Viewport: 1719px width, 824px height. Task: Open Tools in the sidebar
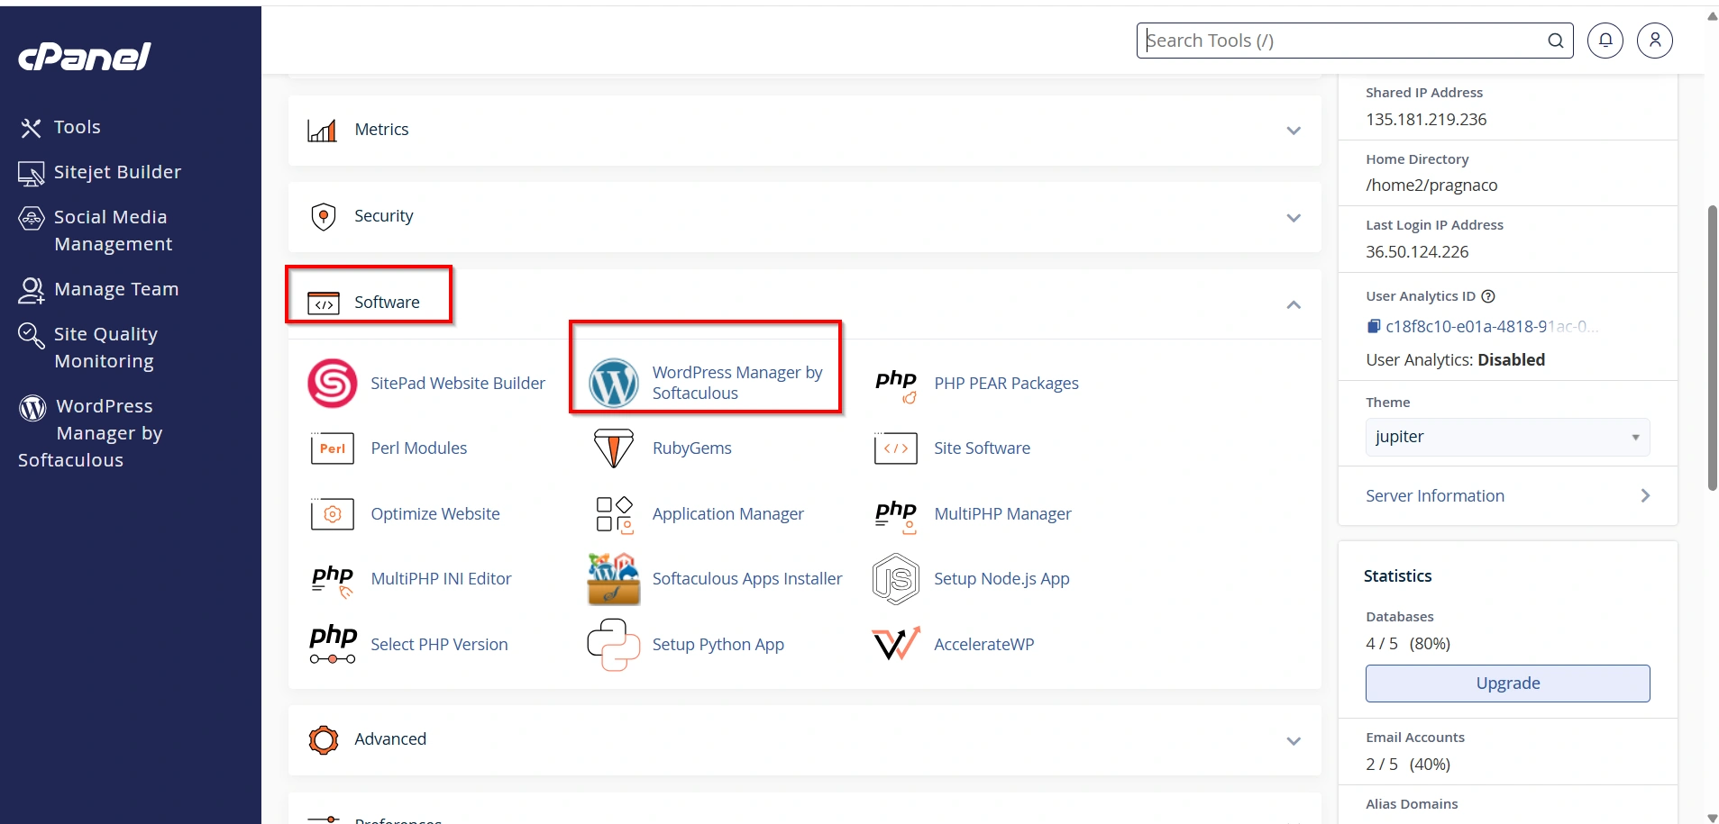click(77, 127)
